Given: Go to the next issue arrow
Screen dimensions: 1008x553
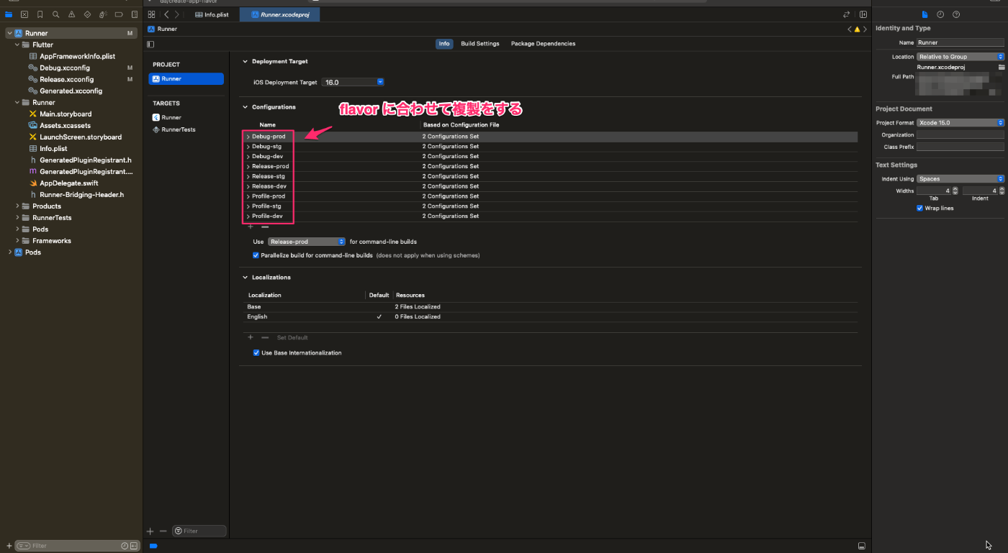Looking at the screenshot, I should [x=864, y=29].
